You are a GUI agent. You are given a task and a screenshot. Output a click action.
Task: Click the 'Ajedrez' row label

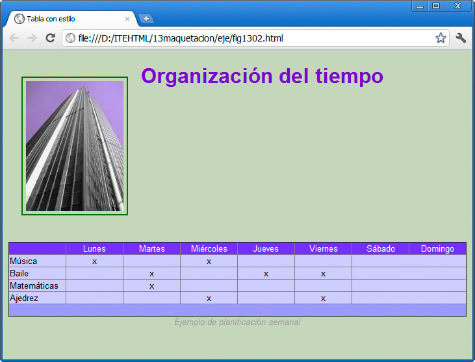pos(24,298)
